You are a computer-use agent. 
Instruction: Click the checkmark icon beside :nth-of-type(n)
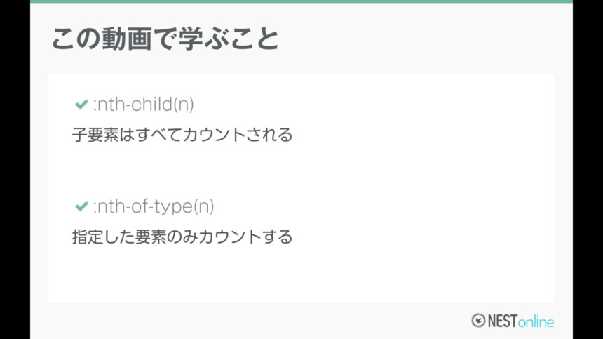[x=81, y=206]
